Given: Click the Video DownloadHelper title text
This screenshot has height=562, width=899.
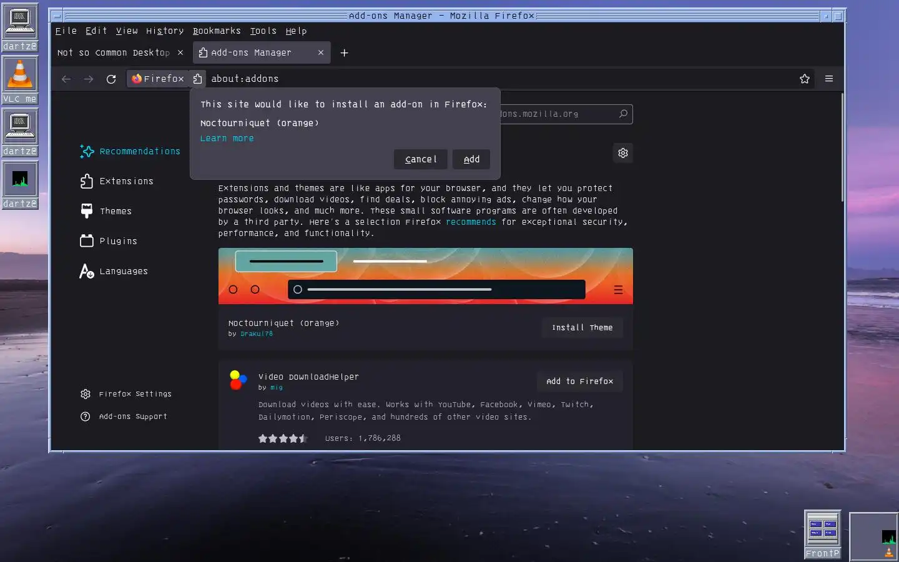Looking at the screenshot, I should pyautogui.click(x=308, y=377).
